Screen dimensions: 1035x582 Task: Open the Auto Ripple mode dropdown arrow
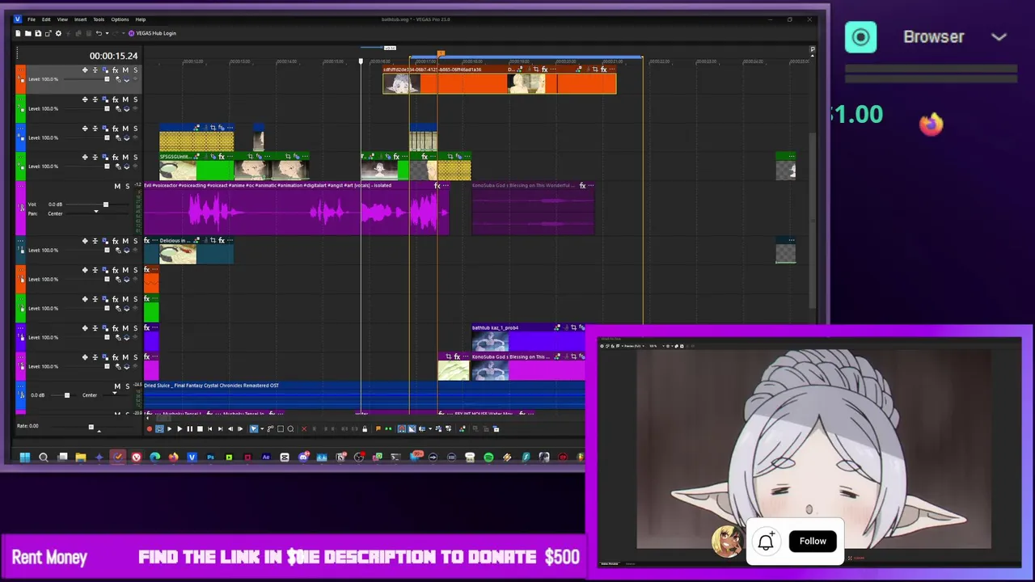430,428
